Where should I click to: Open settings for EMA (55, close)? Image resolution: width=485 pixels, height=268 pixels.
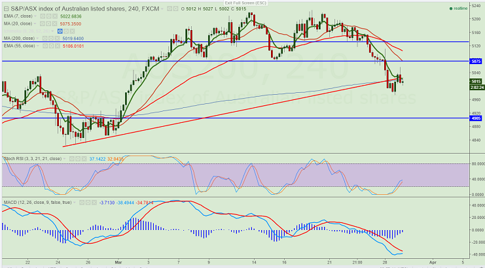[51, 46]
